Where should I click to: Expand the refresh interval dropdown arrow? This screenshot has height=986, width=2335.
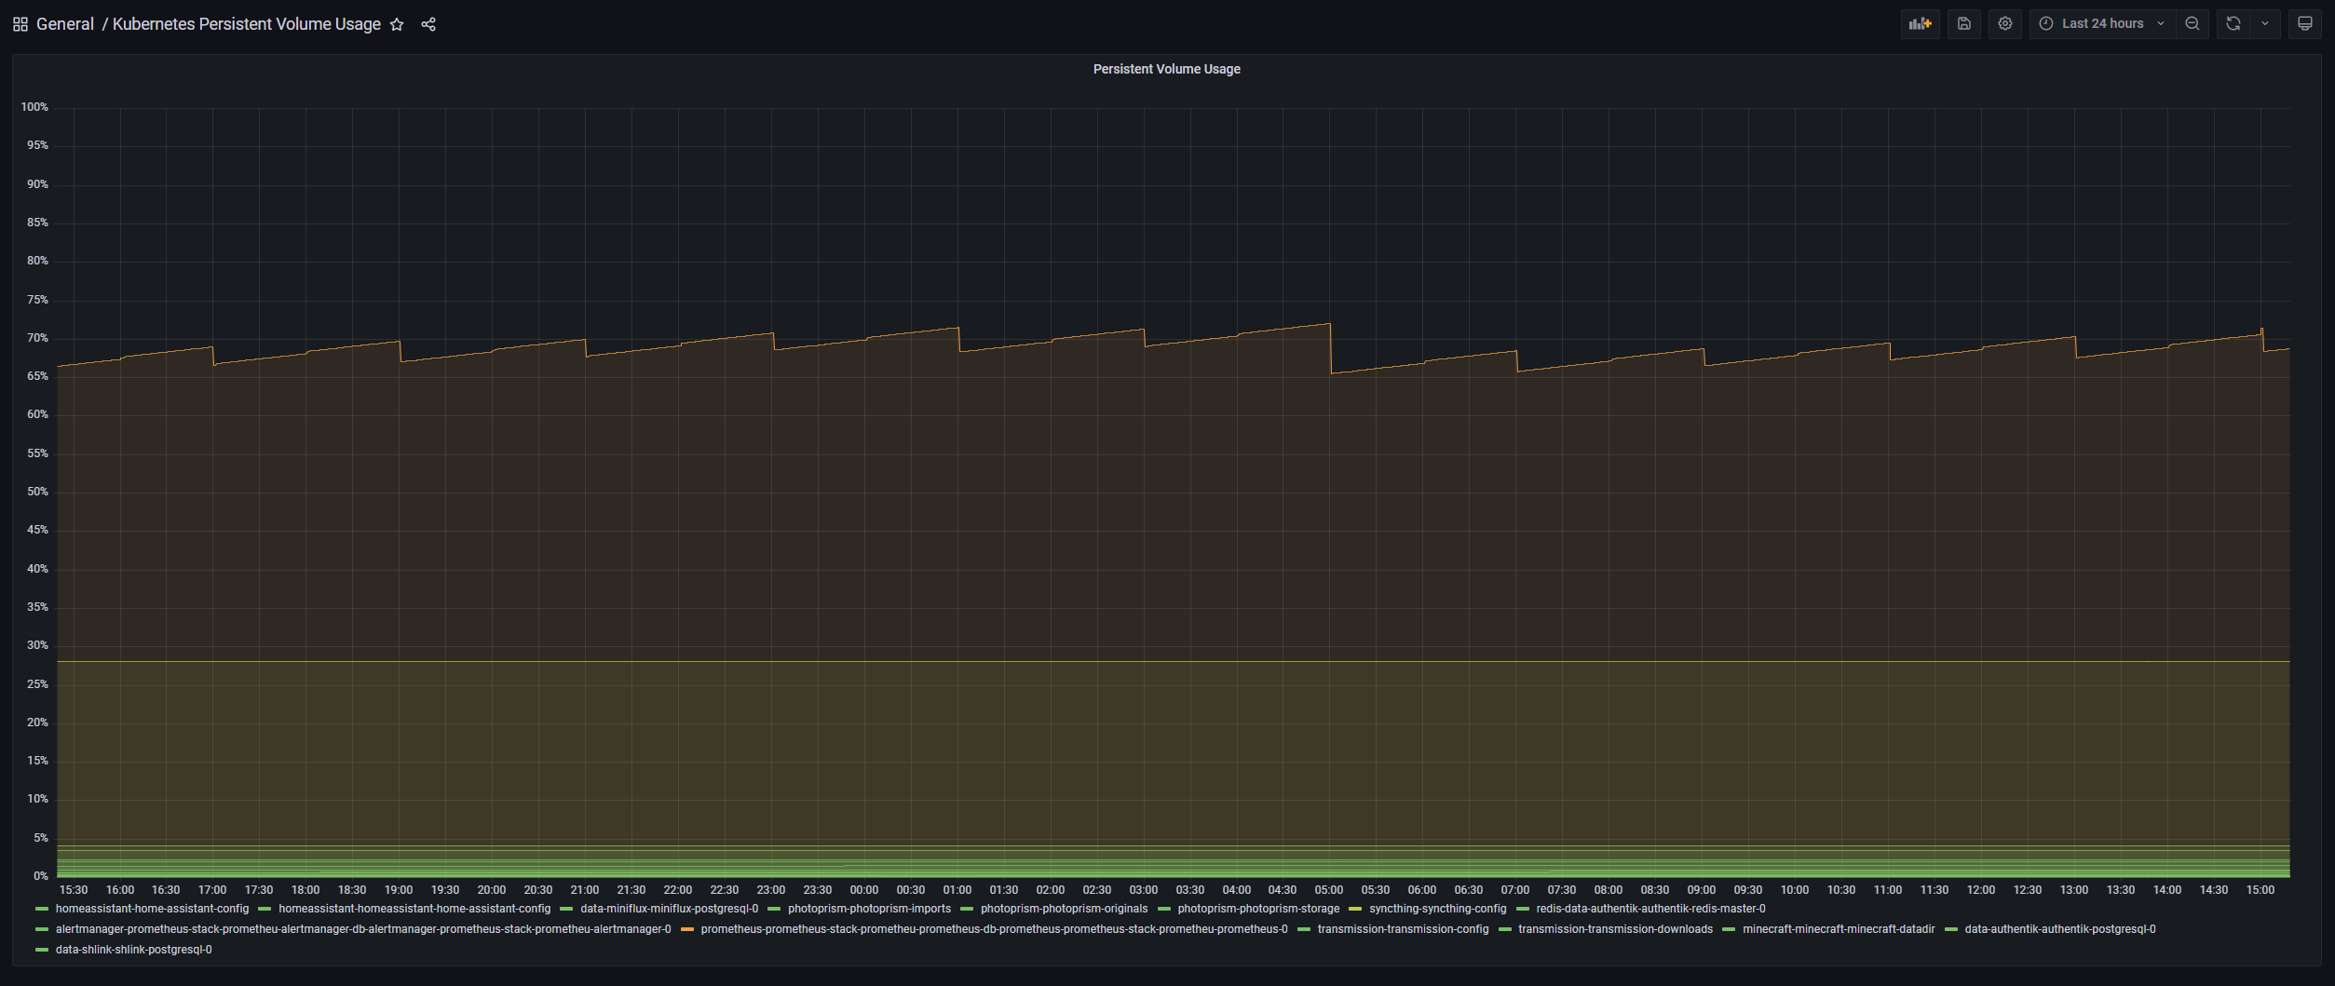pyautogui.click(x=2265, y=24)
